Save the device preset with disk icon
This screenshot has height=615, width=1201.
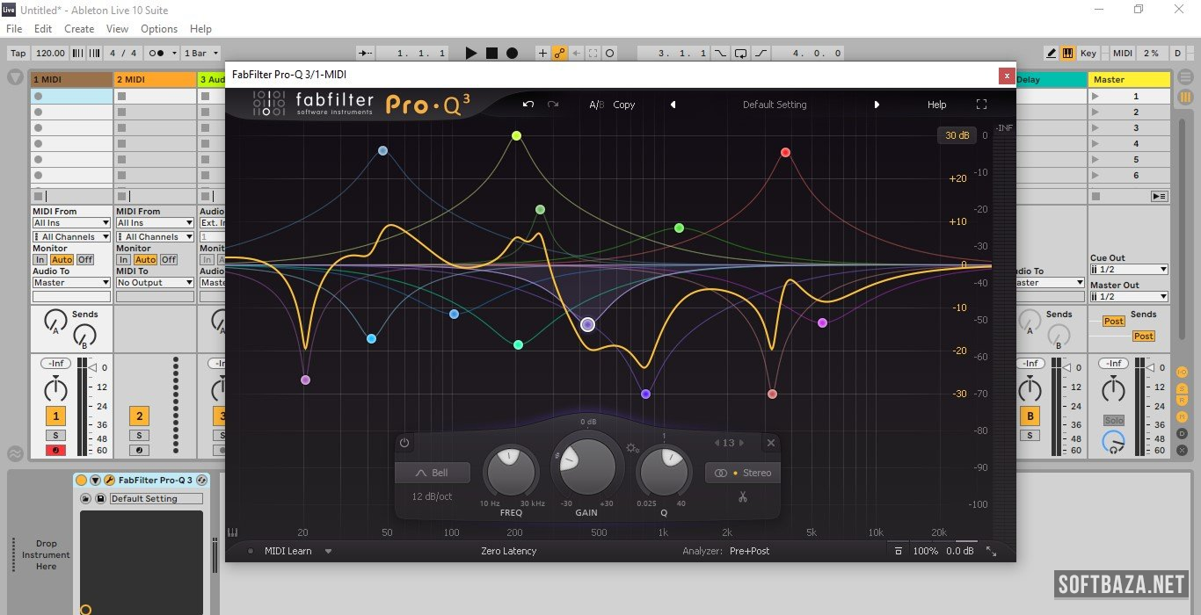[100, 499]
